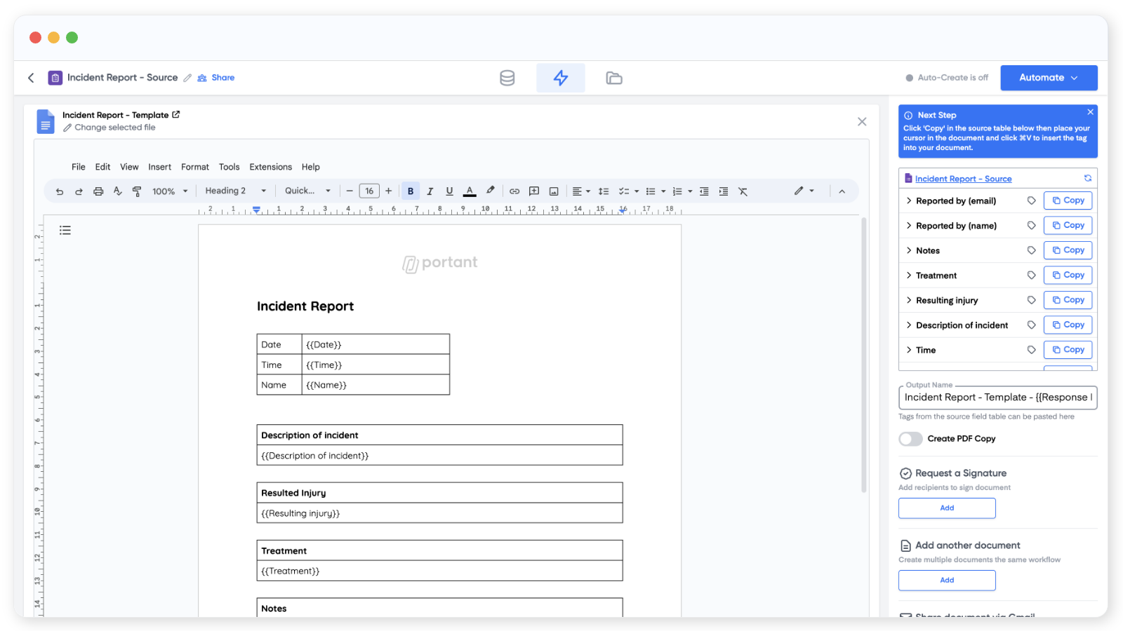
Task: Click the undo icon in document toolbar
Action: (60, 191)
